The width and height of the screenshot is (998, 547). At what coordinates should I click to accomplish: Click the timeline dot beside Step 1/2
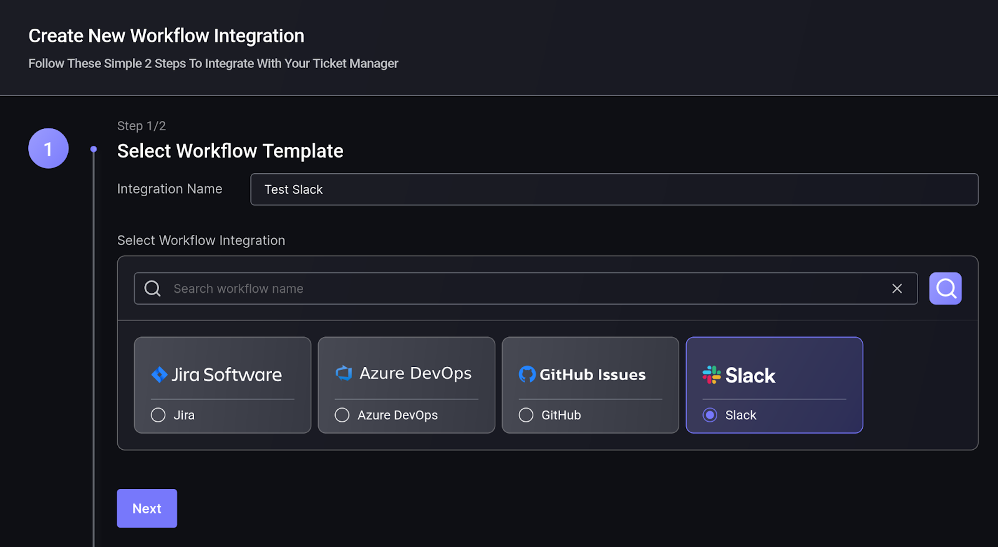pos(94,149)
